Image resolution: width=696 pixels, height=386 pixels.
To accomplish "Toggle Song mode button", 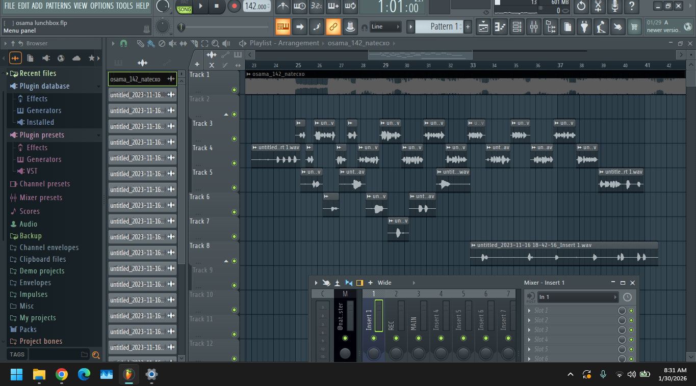I will 184,9.
